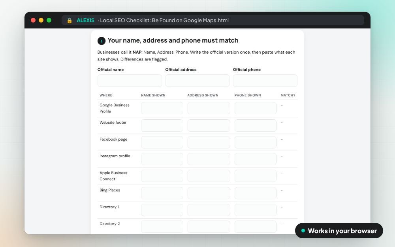
Task: Click Directory 2 address shown field
Action: tap(209, 227)
